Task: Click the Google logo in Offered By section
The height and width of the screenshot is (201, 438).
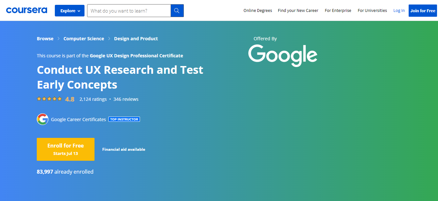Action: [283, 55]
